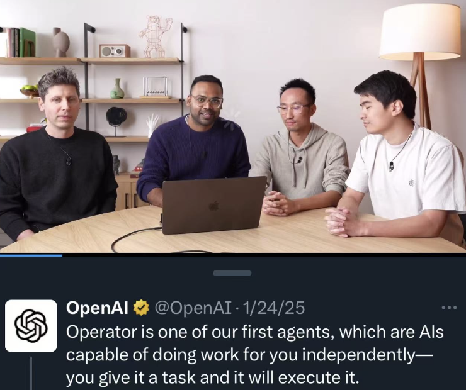Image resolution: width=466 pixels, height=390 pixels.
Task: Click the small radio on the top shelf
Action: tap(115, 51)
